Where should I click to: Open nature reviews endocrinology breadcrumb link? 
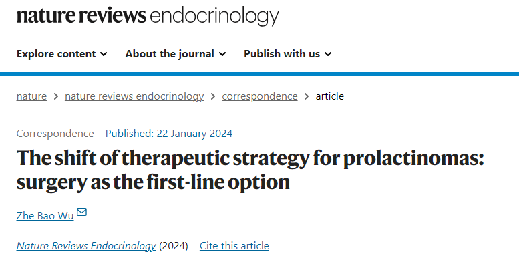pos(134,96)
